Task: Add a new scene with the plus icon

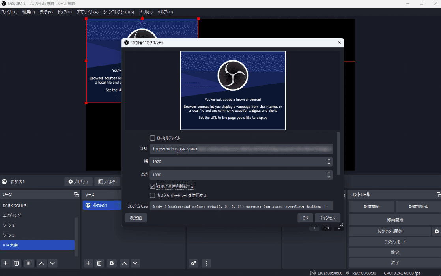Action: pos(6,263)
